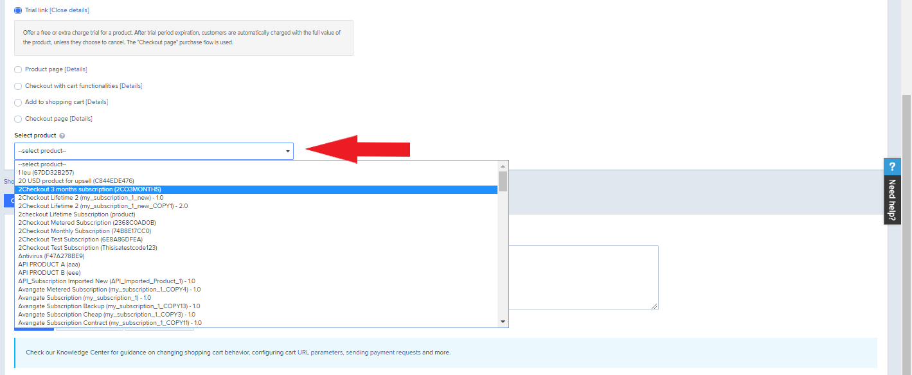
Task: Select the Product page radio option
Action: point(18,69)
